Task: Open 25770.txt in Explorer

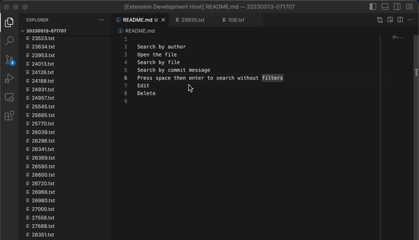Action: tap(65, 124)
